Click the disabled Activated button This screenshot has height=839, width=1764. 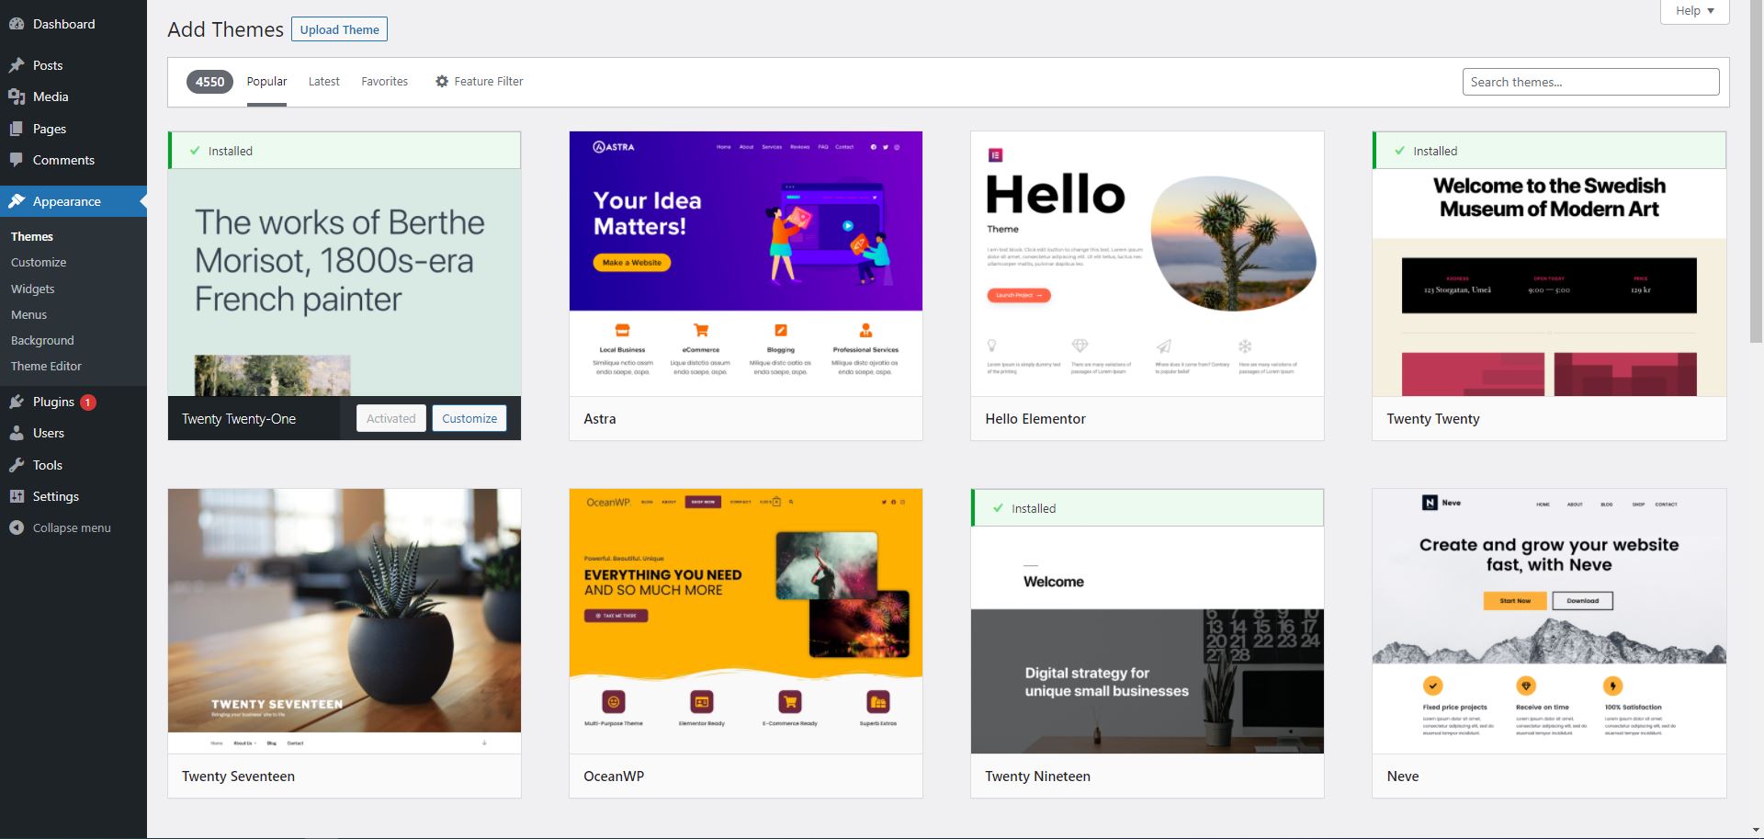(x=391, y=418)
